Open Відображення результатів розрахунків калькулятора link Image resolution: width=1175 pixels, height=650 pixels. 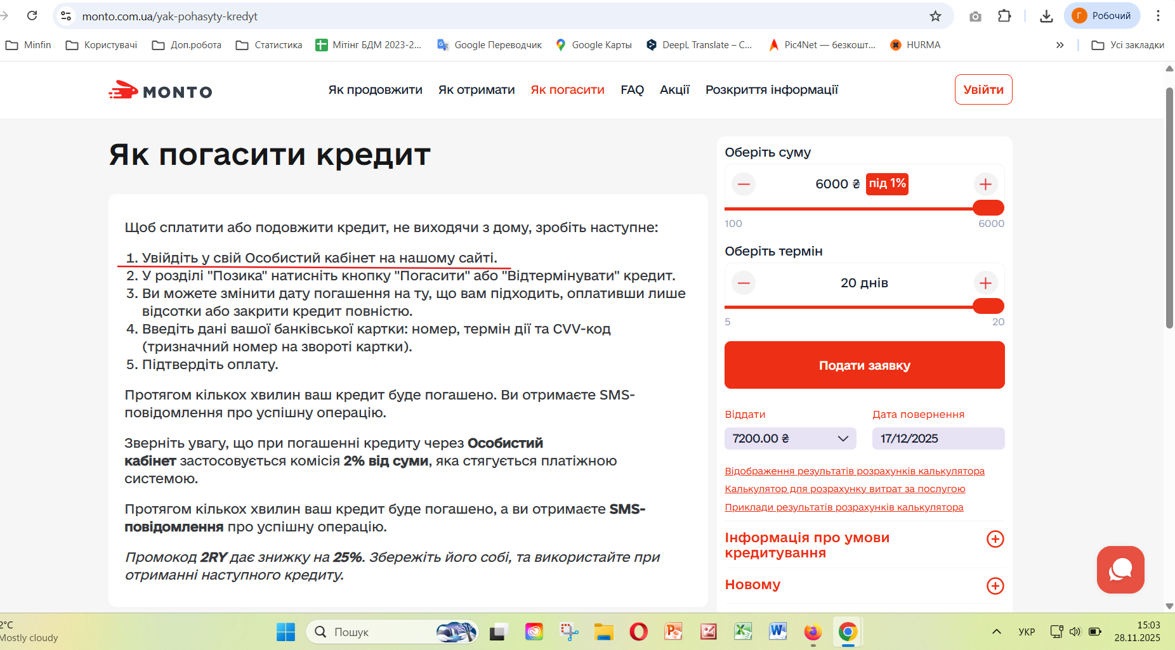pyautogui.click(x=855, y=471)
